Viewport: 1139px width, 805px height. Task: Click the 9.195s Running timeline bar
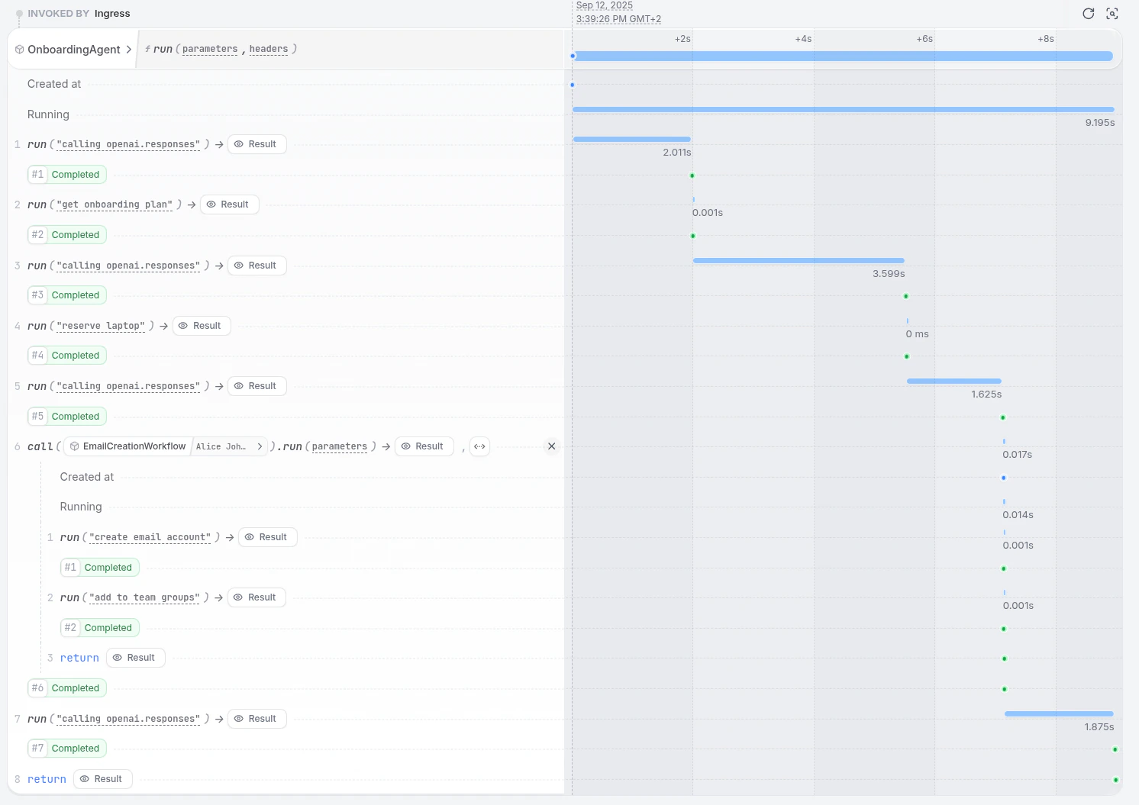[844, 110]
